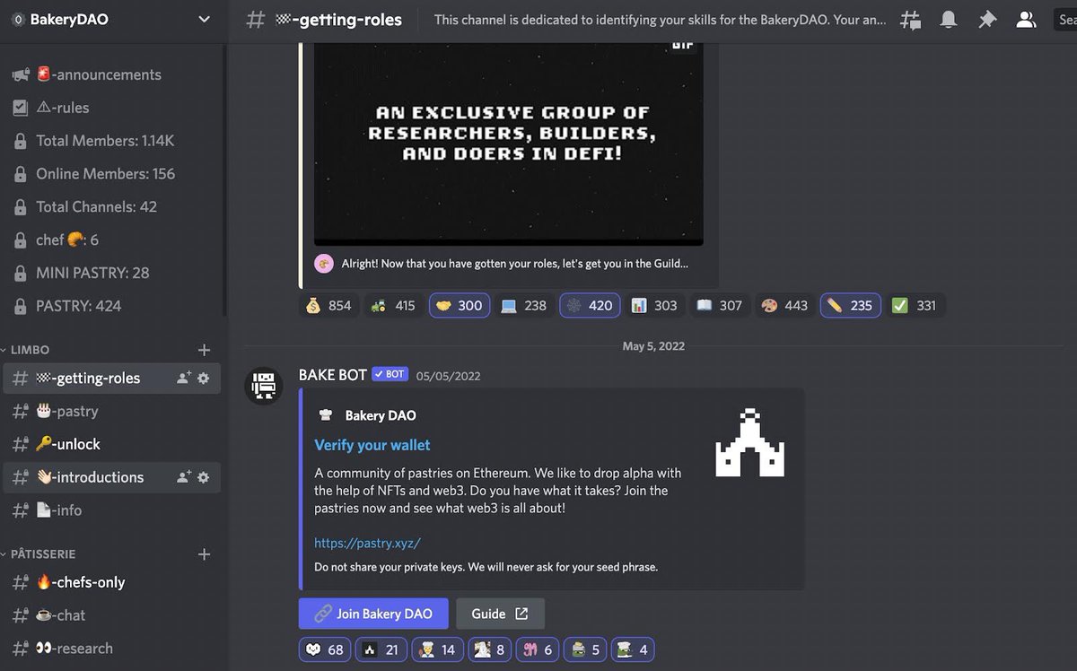This screenshot has width=1077, height=671.
Task: Switch to the info channel
Action: [112, 510]
